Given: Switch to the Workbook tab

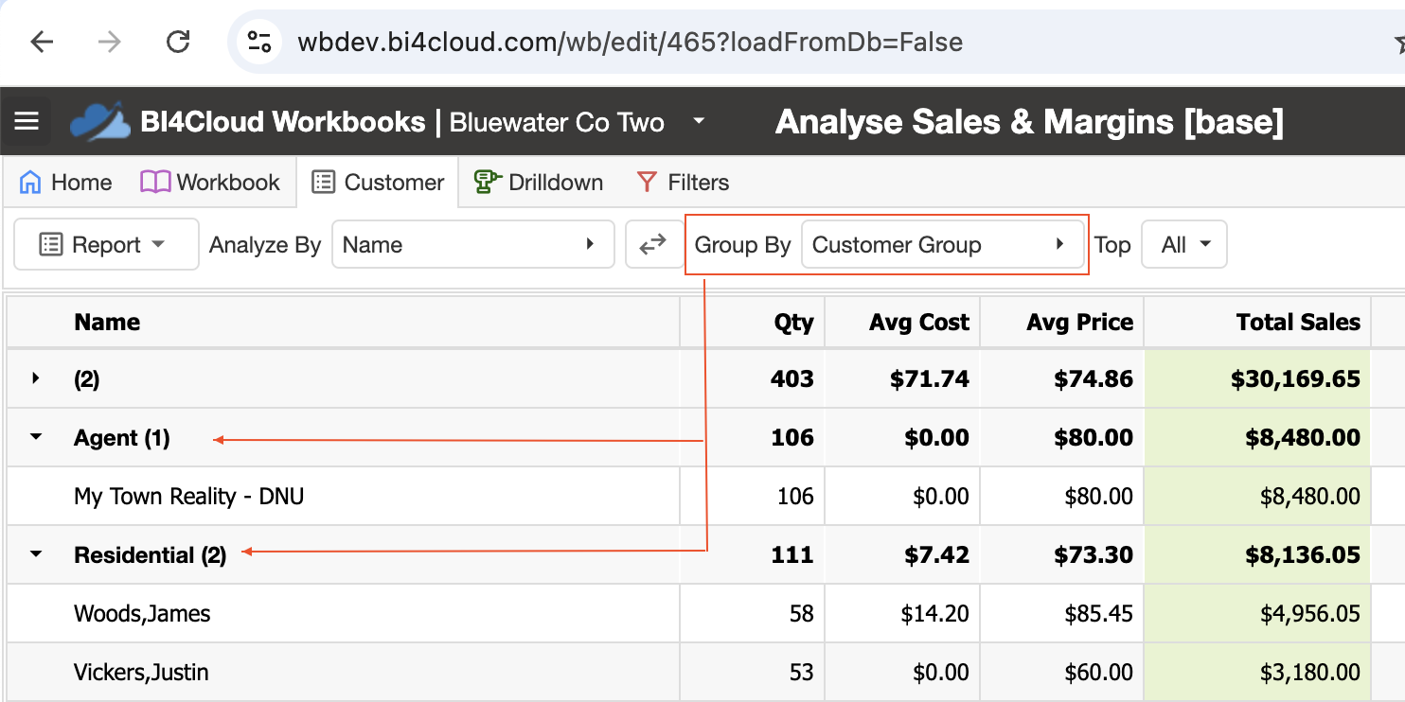Looking at the screenshot, I should point(210,183).
